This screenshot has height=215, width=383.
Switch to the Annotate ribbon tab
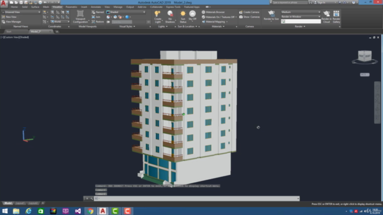click(96, 7)
